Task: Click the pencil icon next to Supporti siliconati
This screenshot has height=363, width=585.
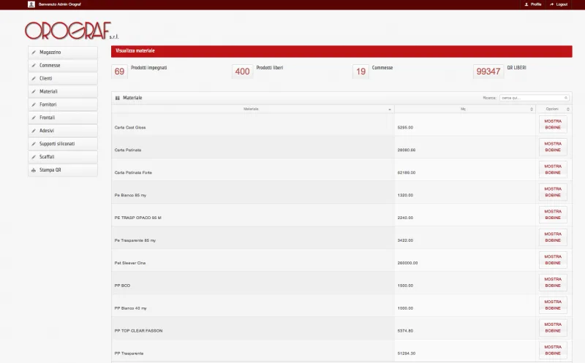Action: tap(34, 144)
